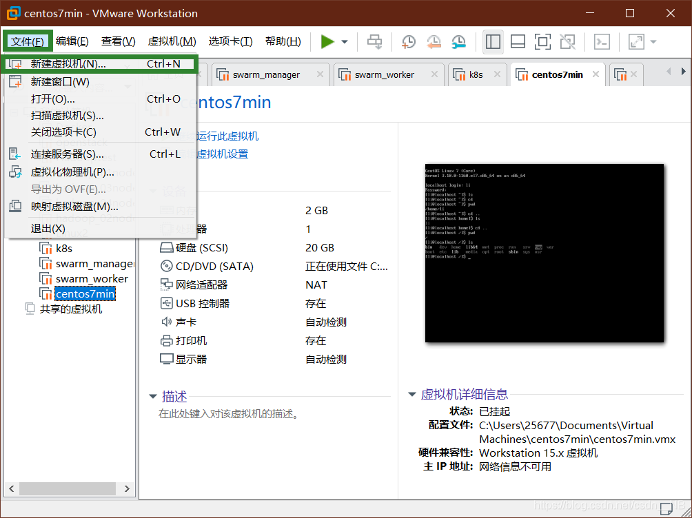Close the swarm_worker tab
Screen dimensions: 692x518
point(434,74)
